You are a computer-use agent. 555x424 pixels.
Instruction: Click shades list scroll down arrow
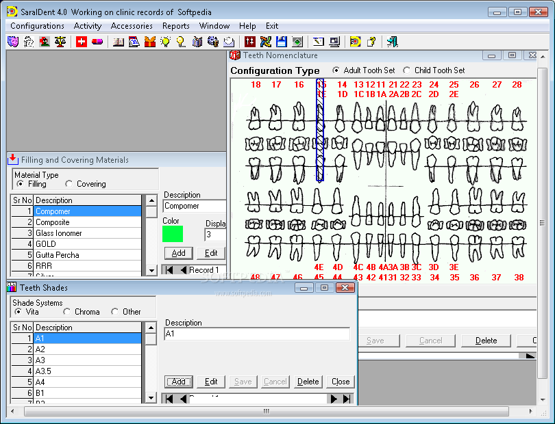[151, 398]
